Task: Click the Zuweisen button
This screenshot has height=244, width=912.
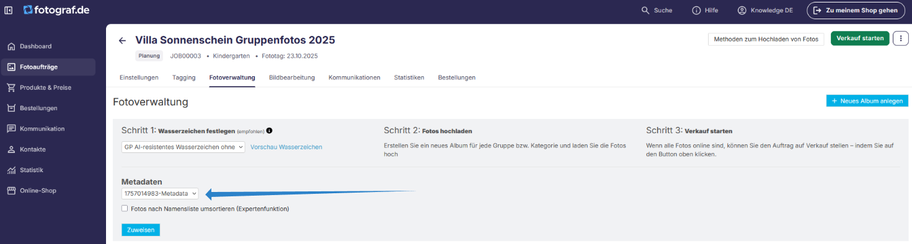Action: click(141, 229)
